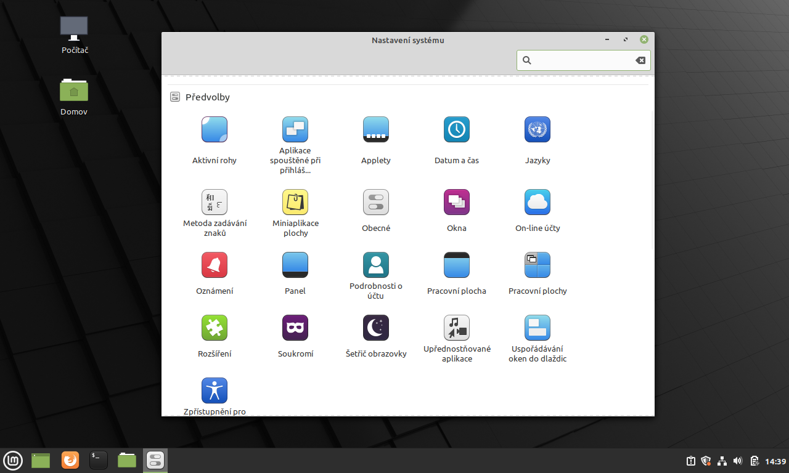Clear the search field using the backspace icon

point(640,60)
